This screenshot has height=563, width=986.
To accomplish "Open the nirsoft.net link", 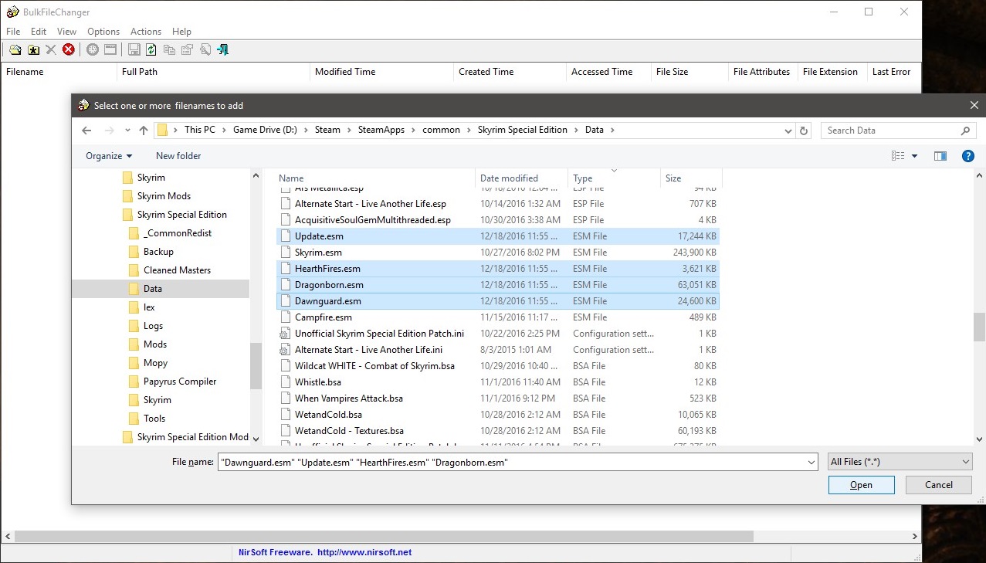I will pos(364,552).
